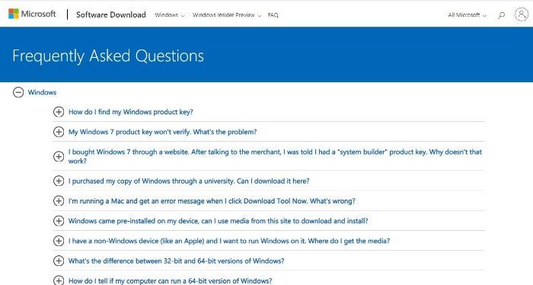Open 'I'm running a Mac and get an error message' link

(x=212, y=201)
